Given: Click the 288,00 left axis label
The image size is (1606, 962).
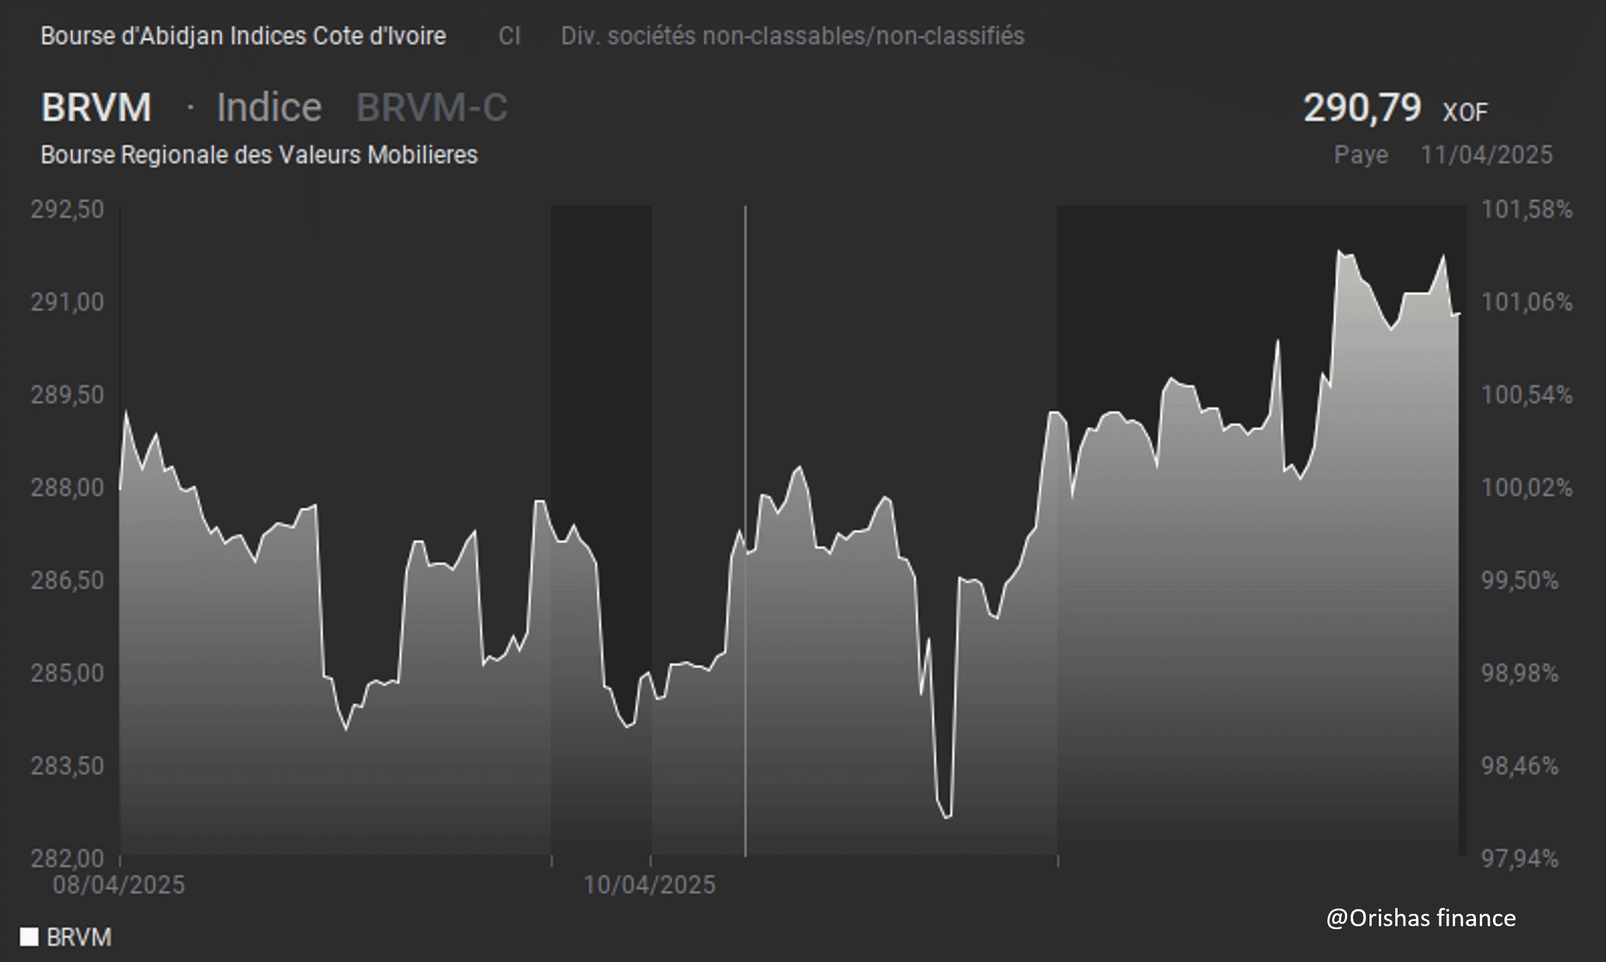Looking at the screenshot, I should (x=68, y=488).
